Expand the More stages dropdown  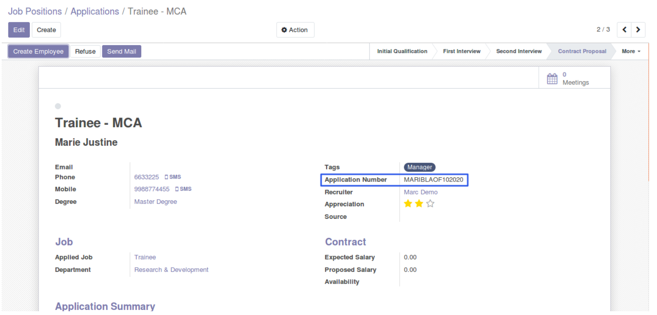pos(631,51)
